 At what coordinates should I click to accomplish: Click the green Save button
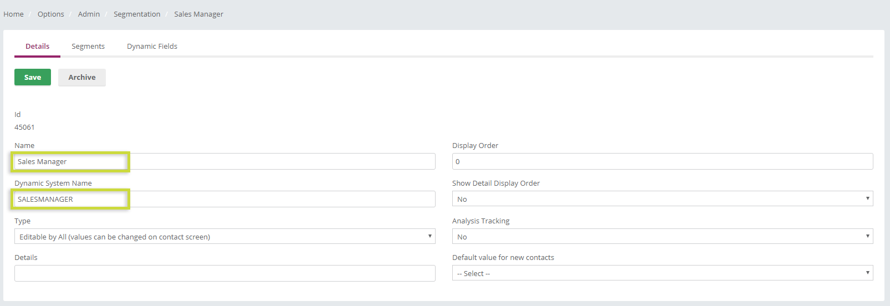(33, 77)
